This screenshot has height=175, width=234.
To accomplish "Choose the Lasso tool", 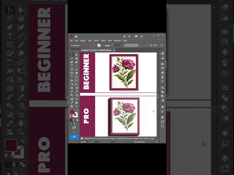I will tap(76, 58).
